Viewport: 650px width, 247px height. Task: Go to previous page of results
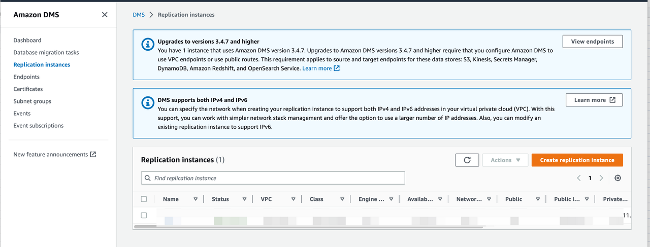578,178
